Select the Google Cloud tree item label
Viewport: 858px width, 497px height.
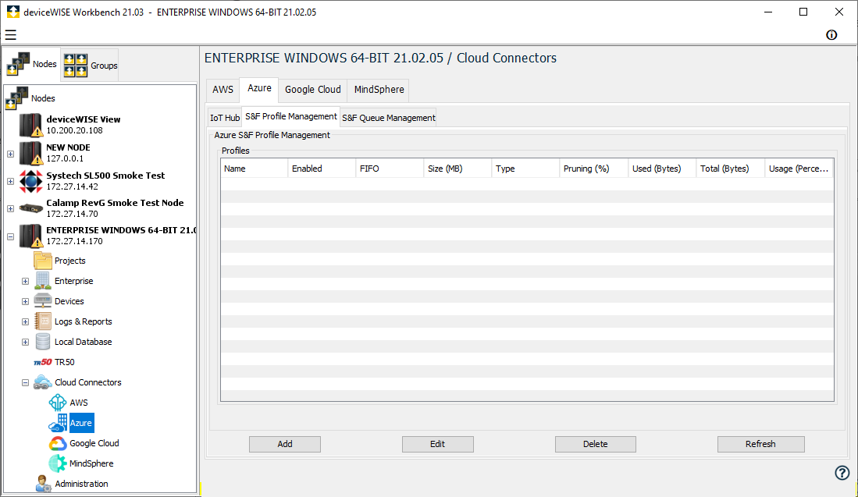[94, 443]
